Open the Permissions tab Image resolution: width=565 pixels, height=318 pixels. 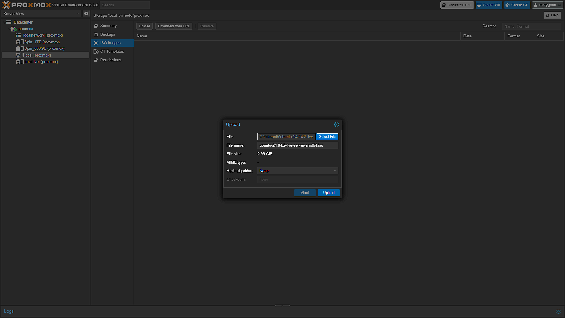(112, 60)
